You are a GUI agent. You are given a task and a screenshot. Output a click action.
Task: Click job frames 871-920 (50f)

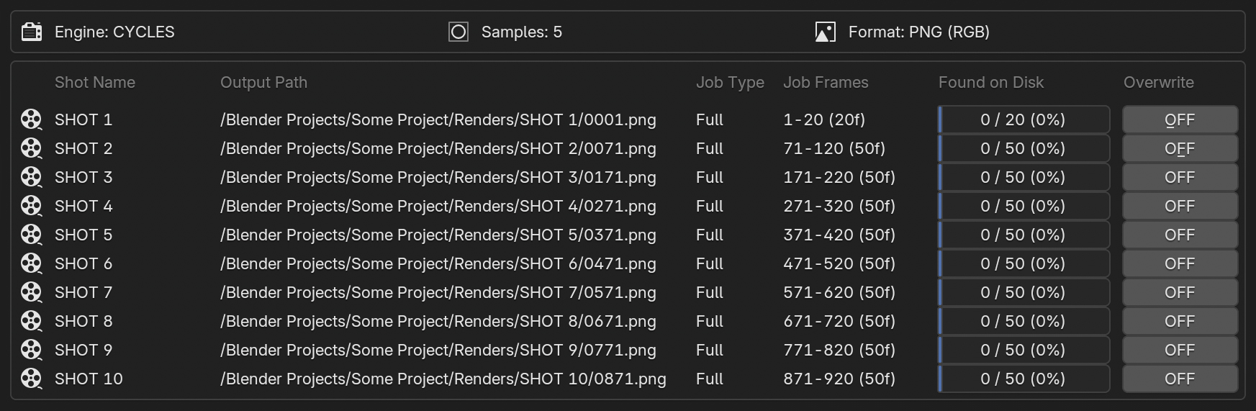point(839,379)
